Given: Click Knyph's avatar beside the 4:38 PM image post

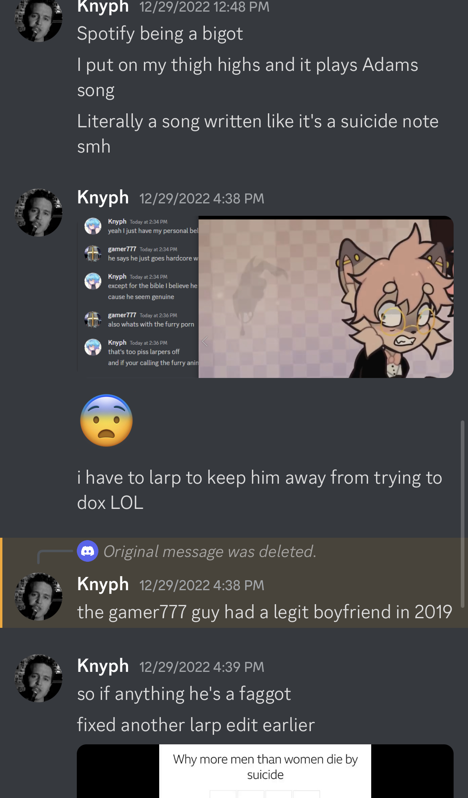Looking at the screenshot, I should pos(38,213).
